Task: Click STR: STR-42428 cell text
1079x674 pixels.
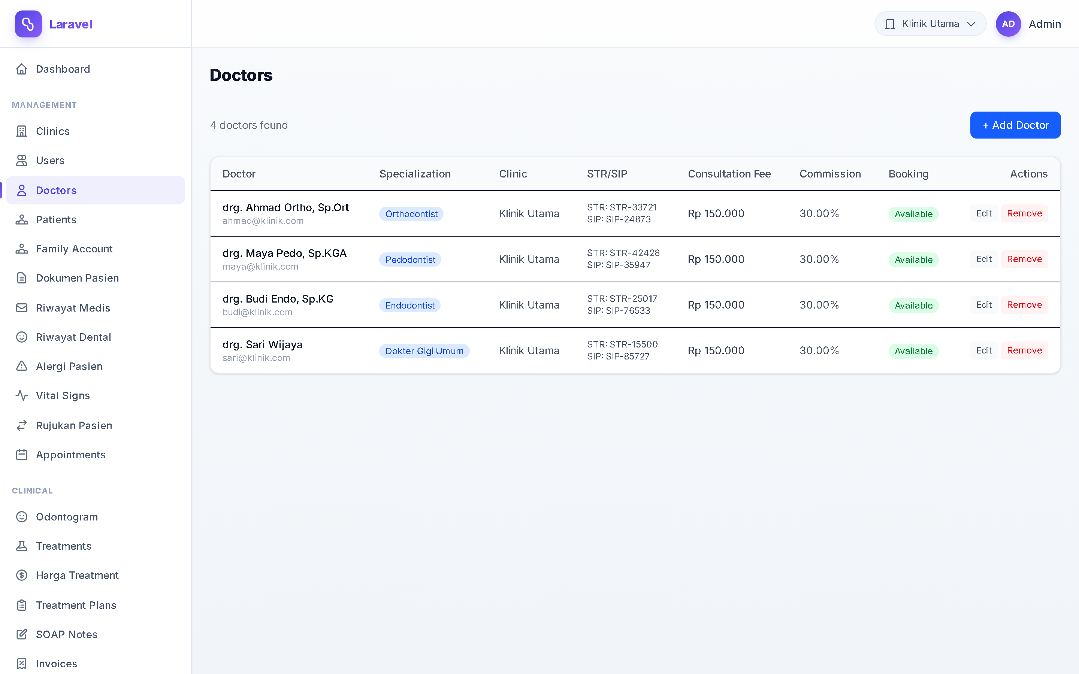Action: pos(623,253)
